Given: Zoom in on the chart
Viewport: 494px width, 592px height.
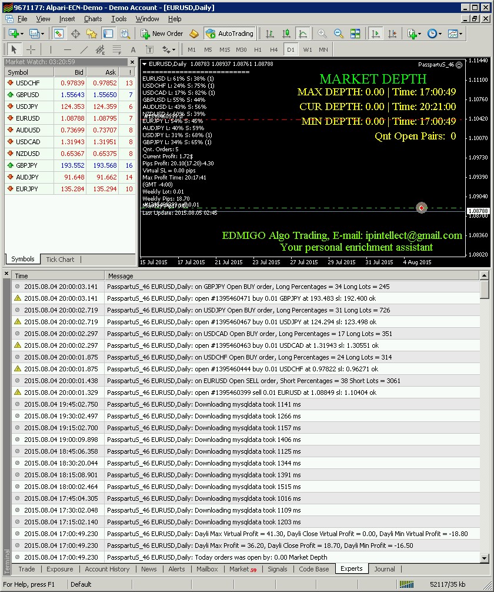Looking at the screenshot, I should tap(322, 34).
